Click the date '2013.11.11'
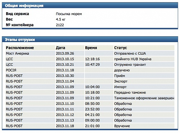180x133 pixels. click(65, 109)
